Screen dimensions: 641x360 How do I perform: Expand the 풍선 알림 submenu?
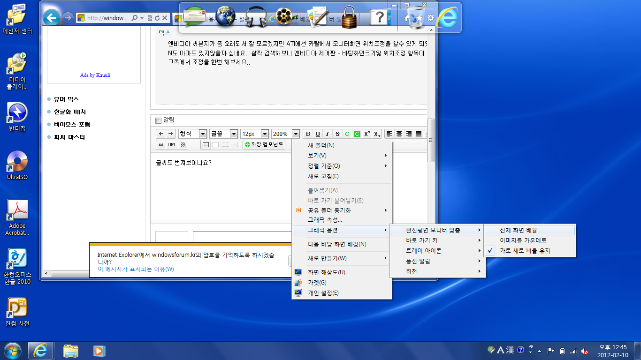coord(437,261)
